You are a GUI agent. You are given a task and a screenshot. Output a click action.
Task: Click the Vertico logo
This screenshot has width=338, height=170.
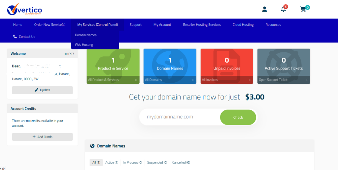[24, 10]
